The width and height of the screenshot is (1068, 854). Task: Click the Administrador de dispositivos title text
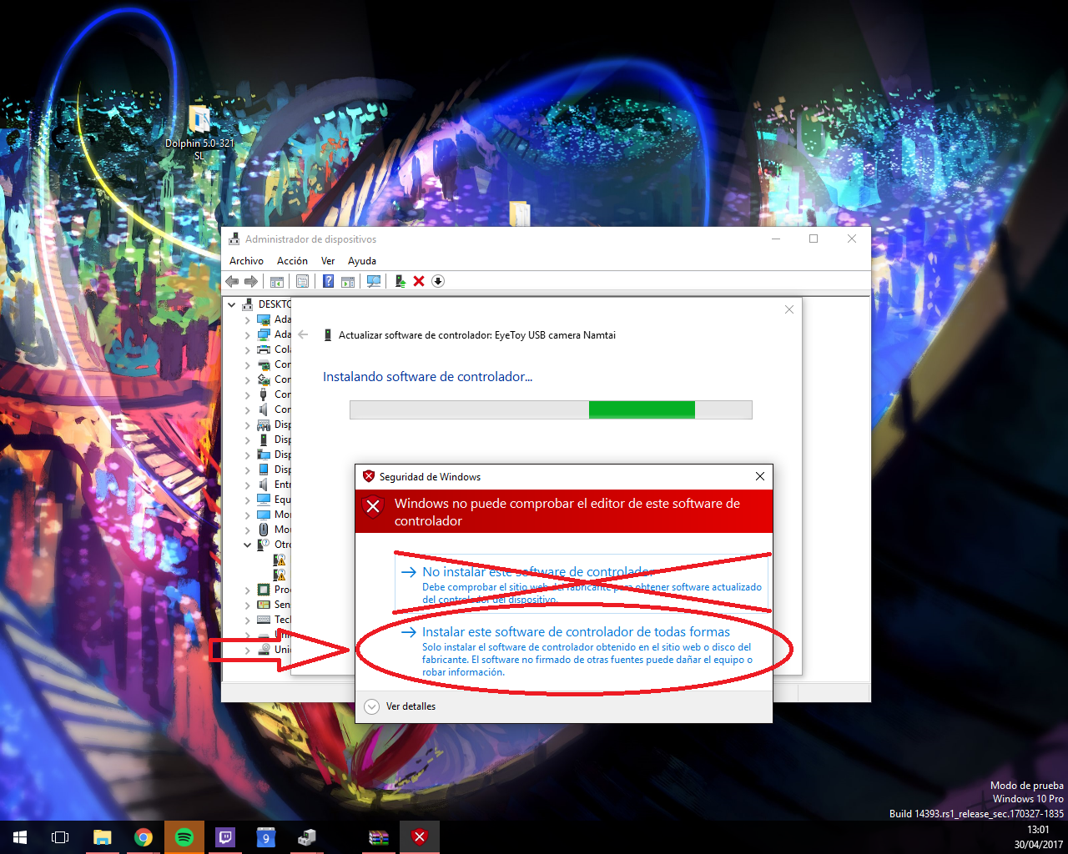310,239
